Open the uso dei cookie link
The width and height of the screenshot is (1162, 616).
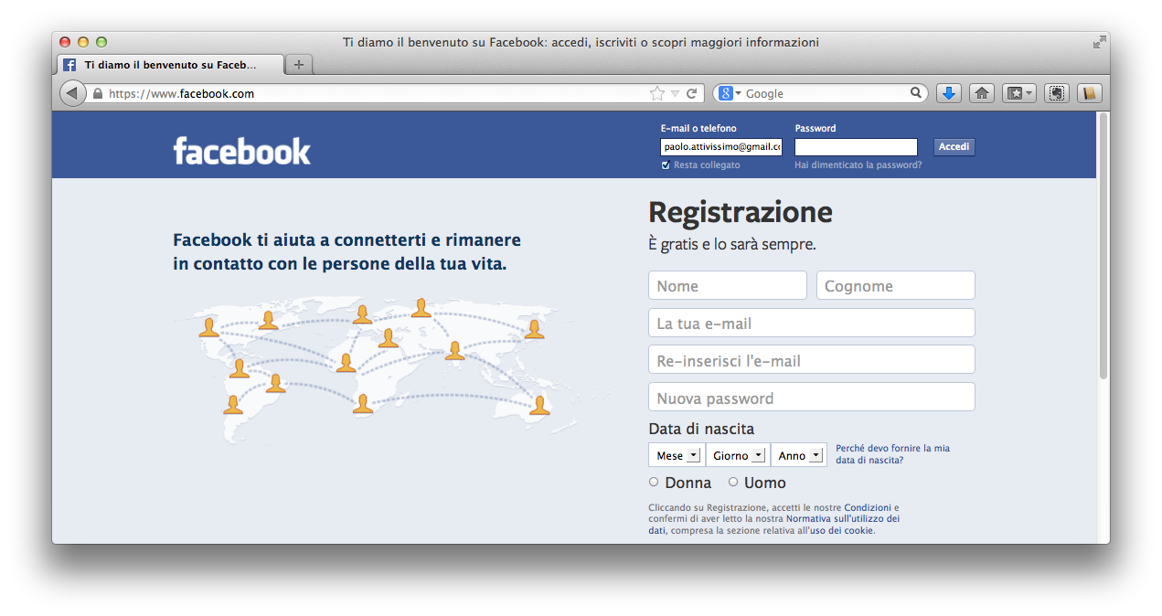(x=841, y=530)
